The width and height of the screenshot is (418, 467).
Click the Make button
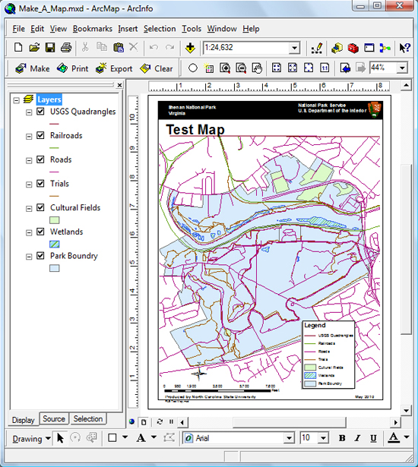(33, 68)
